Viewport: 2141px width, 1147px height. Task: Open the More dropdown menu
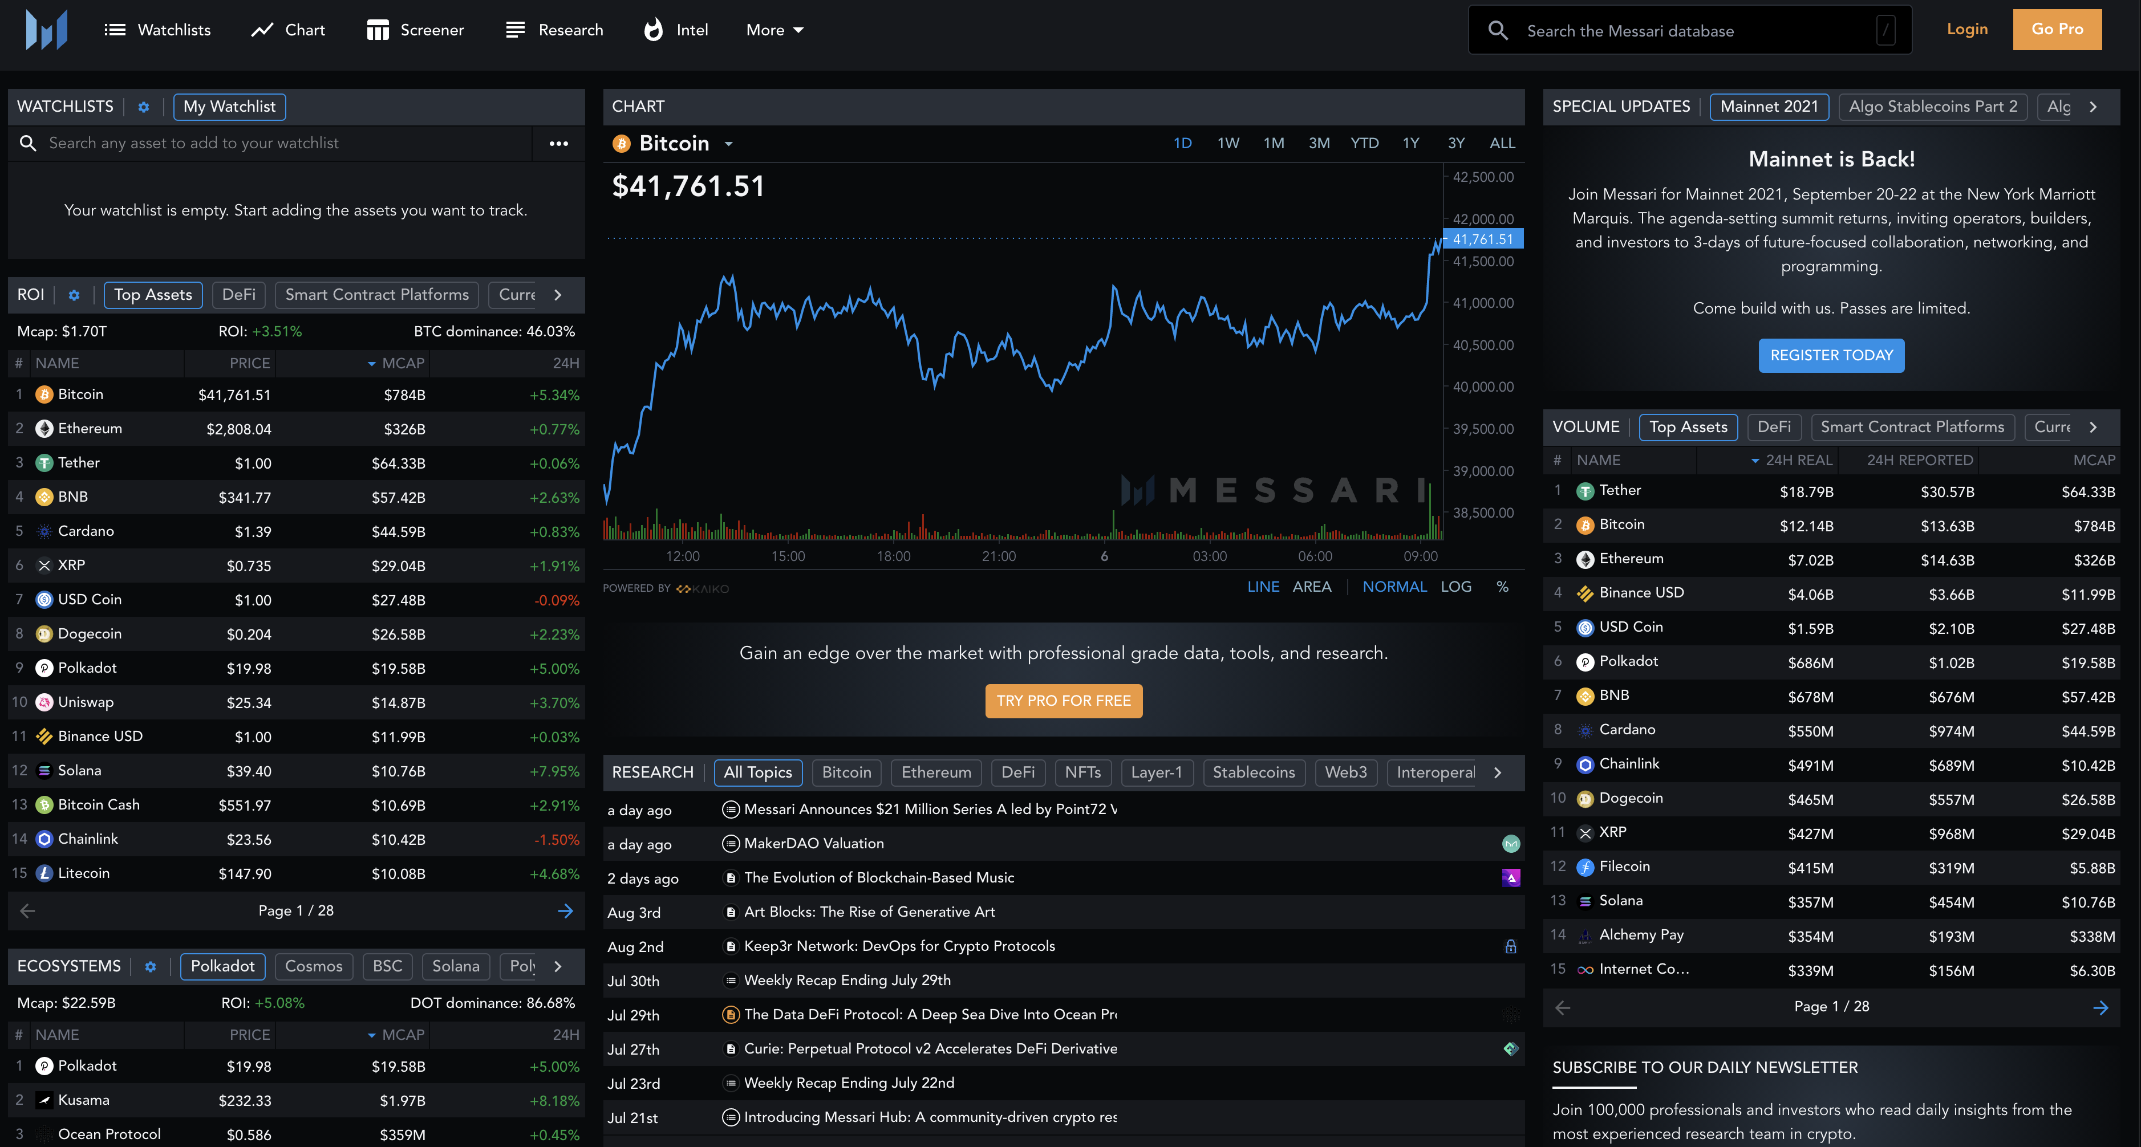coord(775,30)
